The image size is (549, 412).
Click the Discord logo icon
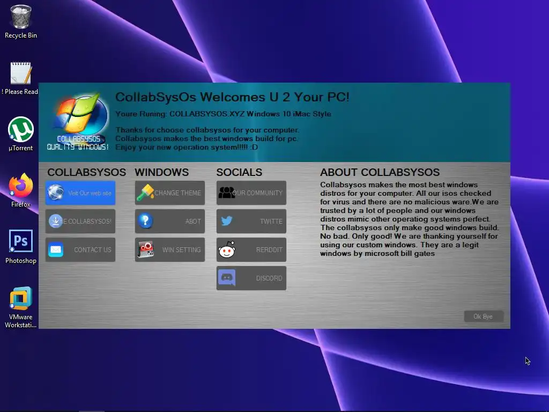(x=227, y=278)
